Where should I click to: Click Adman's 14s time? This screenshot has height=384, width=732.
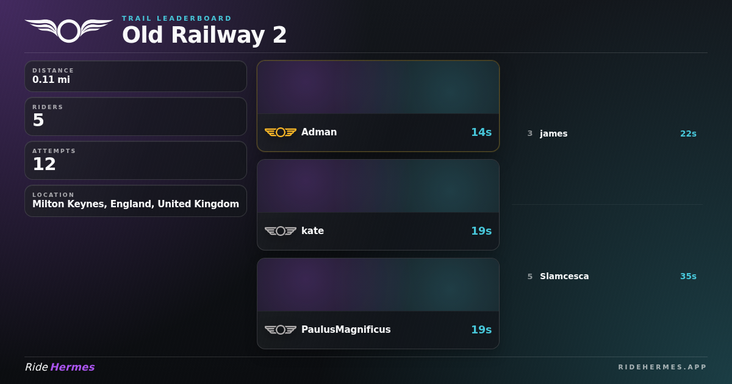coord(481,132)
